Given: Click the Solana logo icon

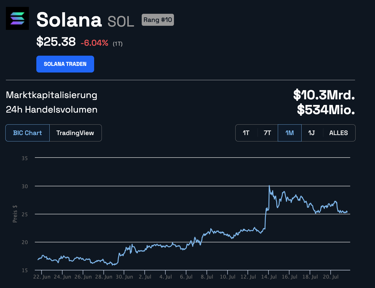Looking at the screenshot, I should [x=17, y=18].
